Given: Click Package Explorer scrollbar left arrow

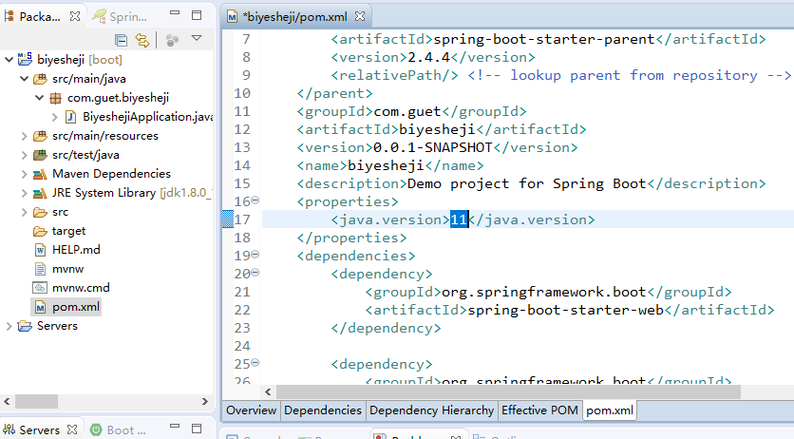Looking at the screenshot, I should tap(7, 402).
